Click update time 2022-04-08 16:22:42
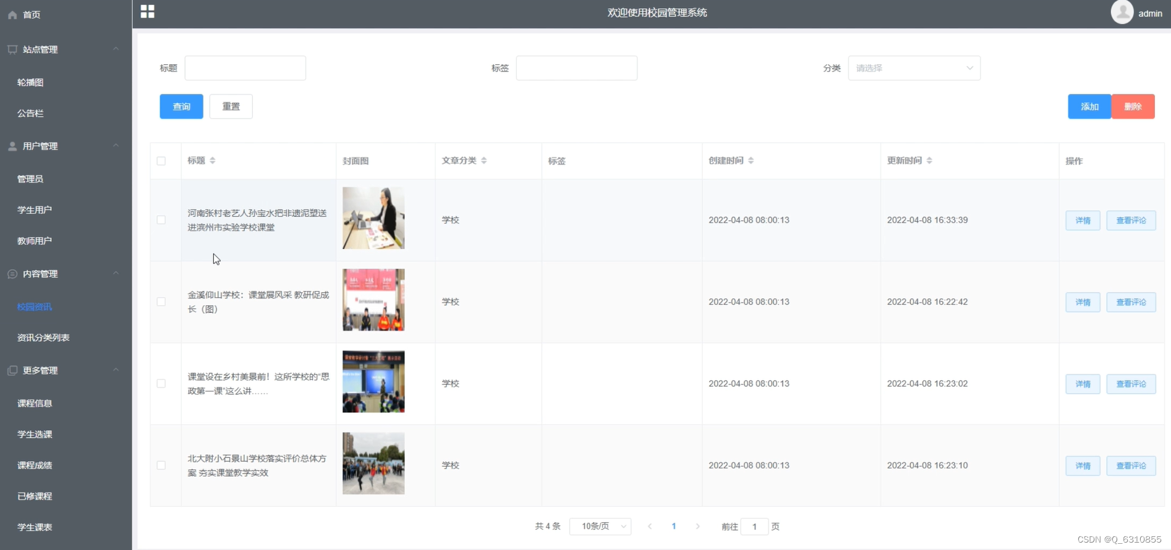This screenshot has width=1171, height=550. click(x=927, y=302)
